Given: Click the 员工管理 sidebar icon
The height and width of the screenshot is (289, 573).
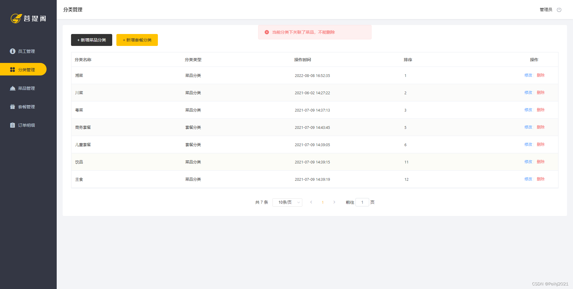Looking at the screenshot, I should pyautogui.click(x=13, y=51).
